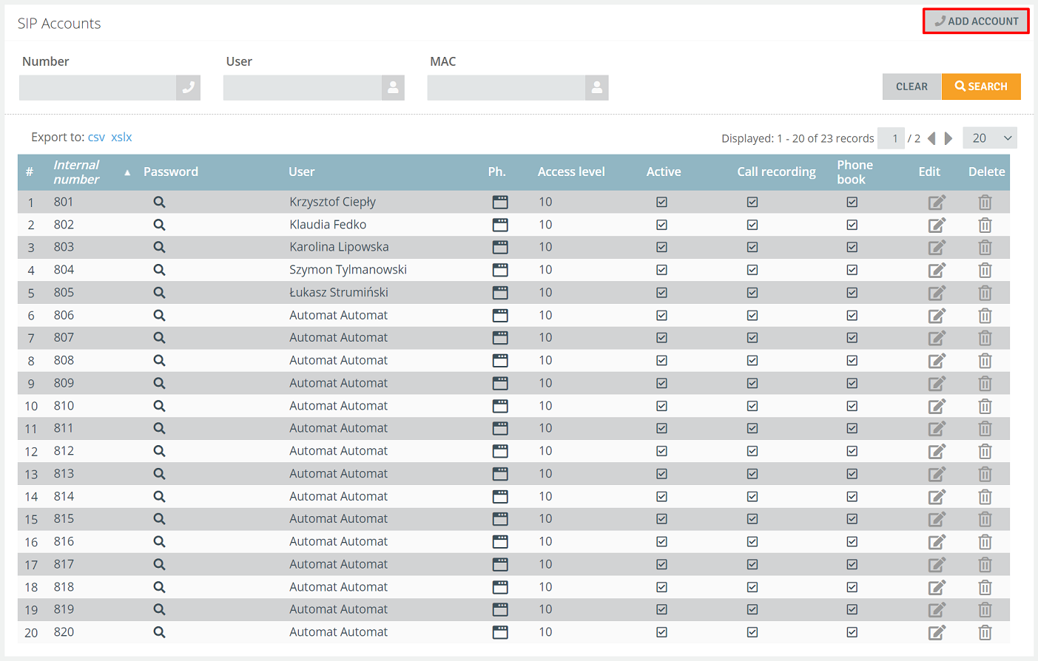Go to previous page arrow

tap(931, 138)
